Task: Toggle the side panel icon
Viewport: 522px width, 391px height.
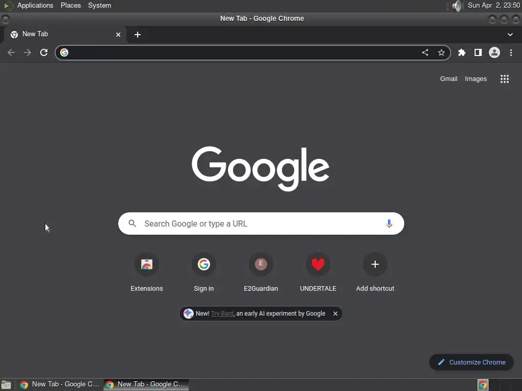Action: [x=478, y=52]
